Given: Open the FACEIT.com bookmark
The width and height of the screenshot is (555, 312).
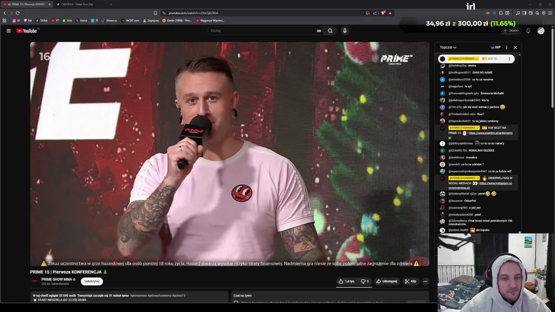Looking at the screenshot, I should (130, 20).
